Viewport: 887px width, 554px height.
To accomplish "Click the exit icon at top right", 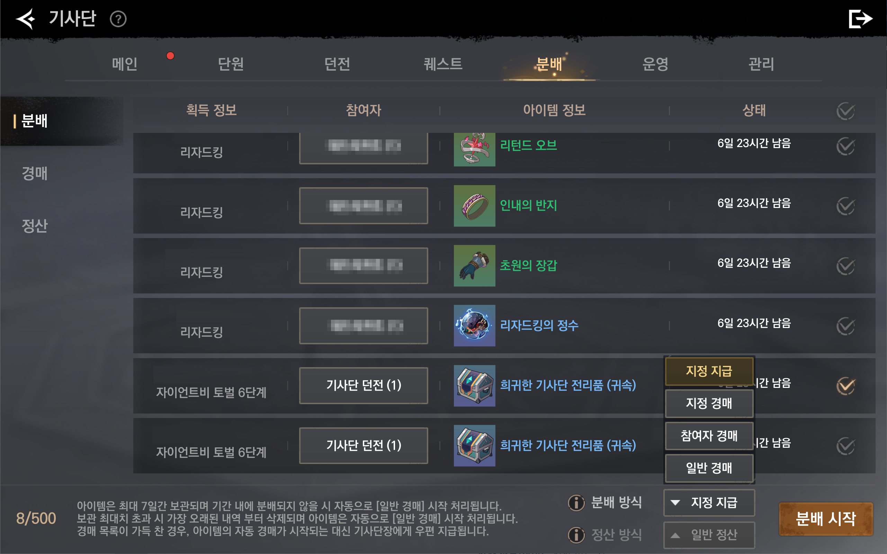I will click(x=860, y=19).
